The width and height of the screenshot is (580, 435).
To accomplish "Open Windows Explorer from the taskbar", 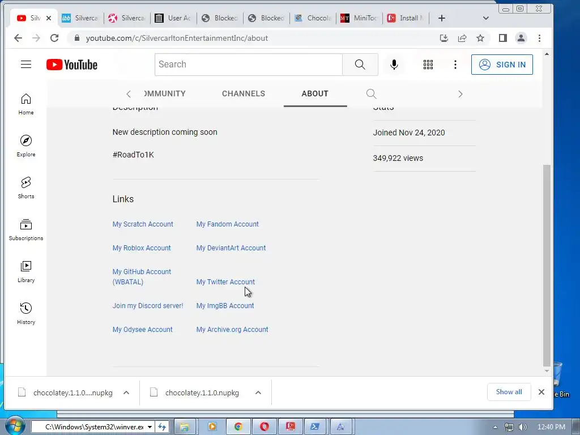I will (x=184, y=427).
